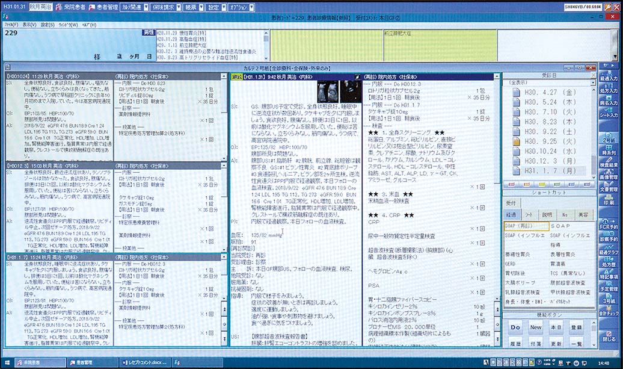This screenshot has width=623, height=369.
Task: Click the レセプトコメント.docx taskbar item
Action: point(142,362)
